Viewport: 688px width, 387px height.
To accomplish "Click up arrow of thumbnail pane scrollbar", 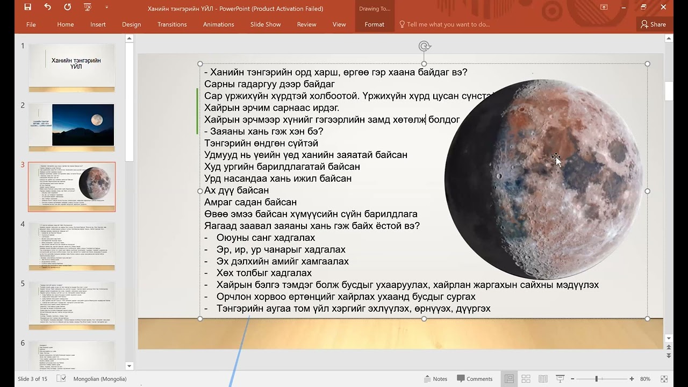I will (129, 39).
